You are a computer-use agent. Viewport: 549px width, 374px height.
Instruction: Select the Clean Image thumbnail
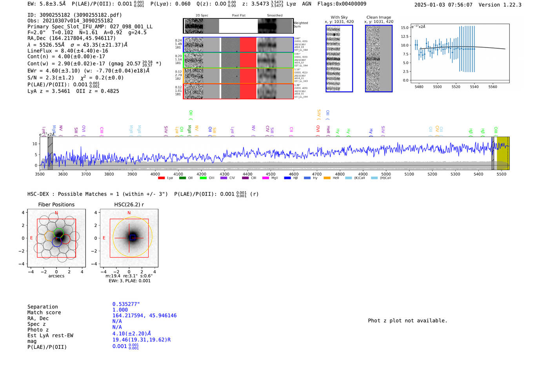pos(378,58)
